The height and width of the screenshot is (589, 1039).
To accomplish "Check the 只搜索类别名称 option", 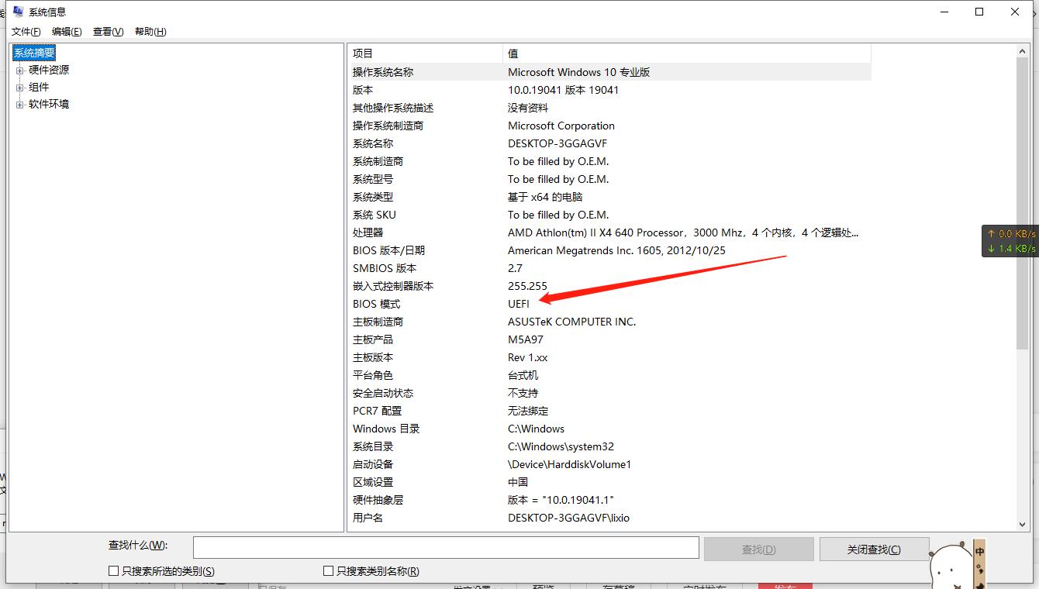I will coord(328,570).
